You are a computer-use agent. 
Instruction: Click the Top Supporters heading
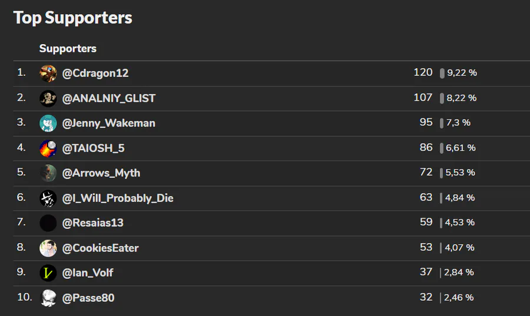tap(72, 18)
